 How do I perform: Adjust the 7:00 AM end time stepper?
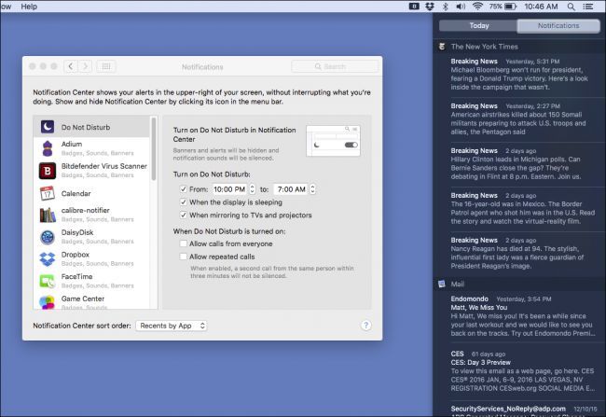tap(312, 189)
